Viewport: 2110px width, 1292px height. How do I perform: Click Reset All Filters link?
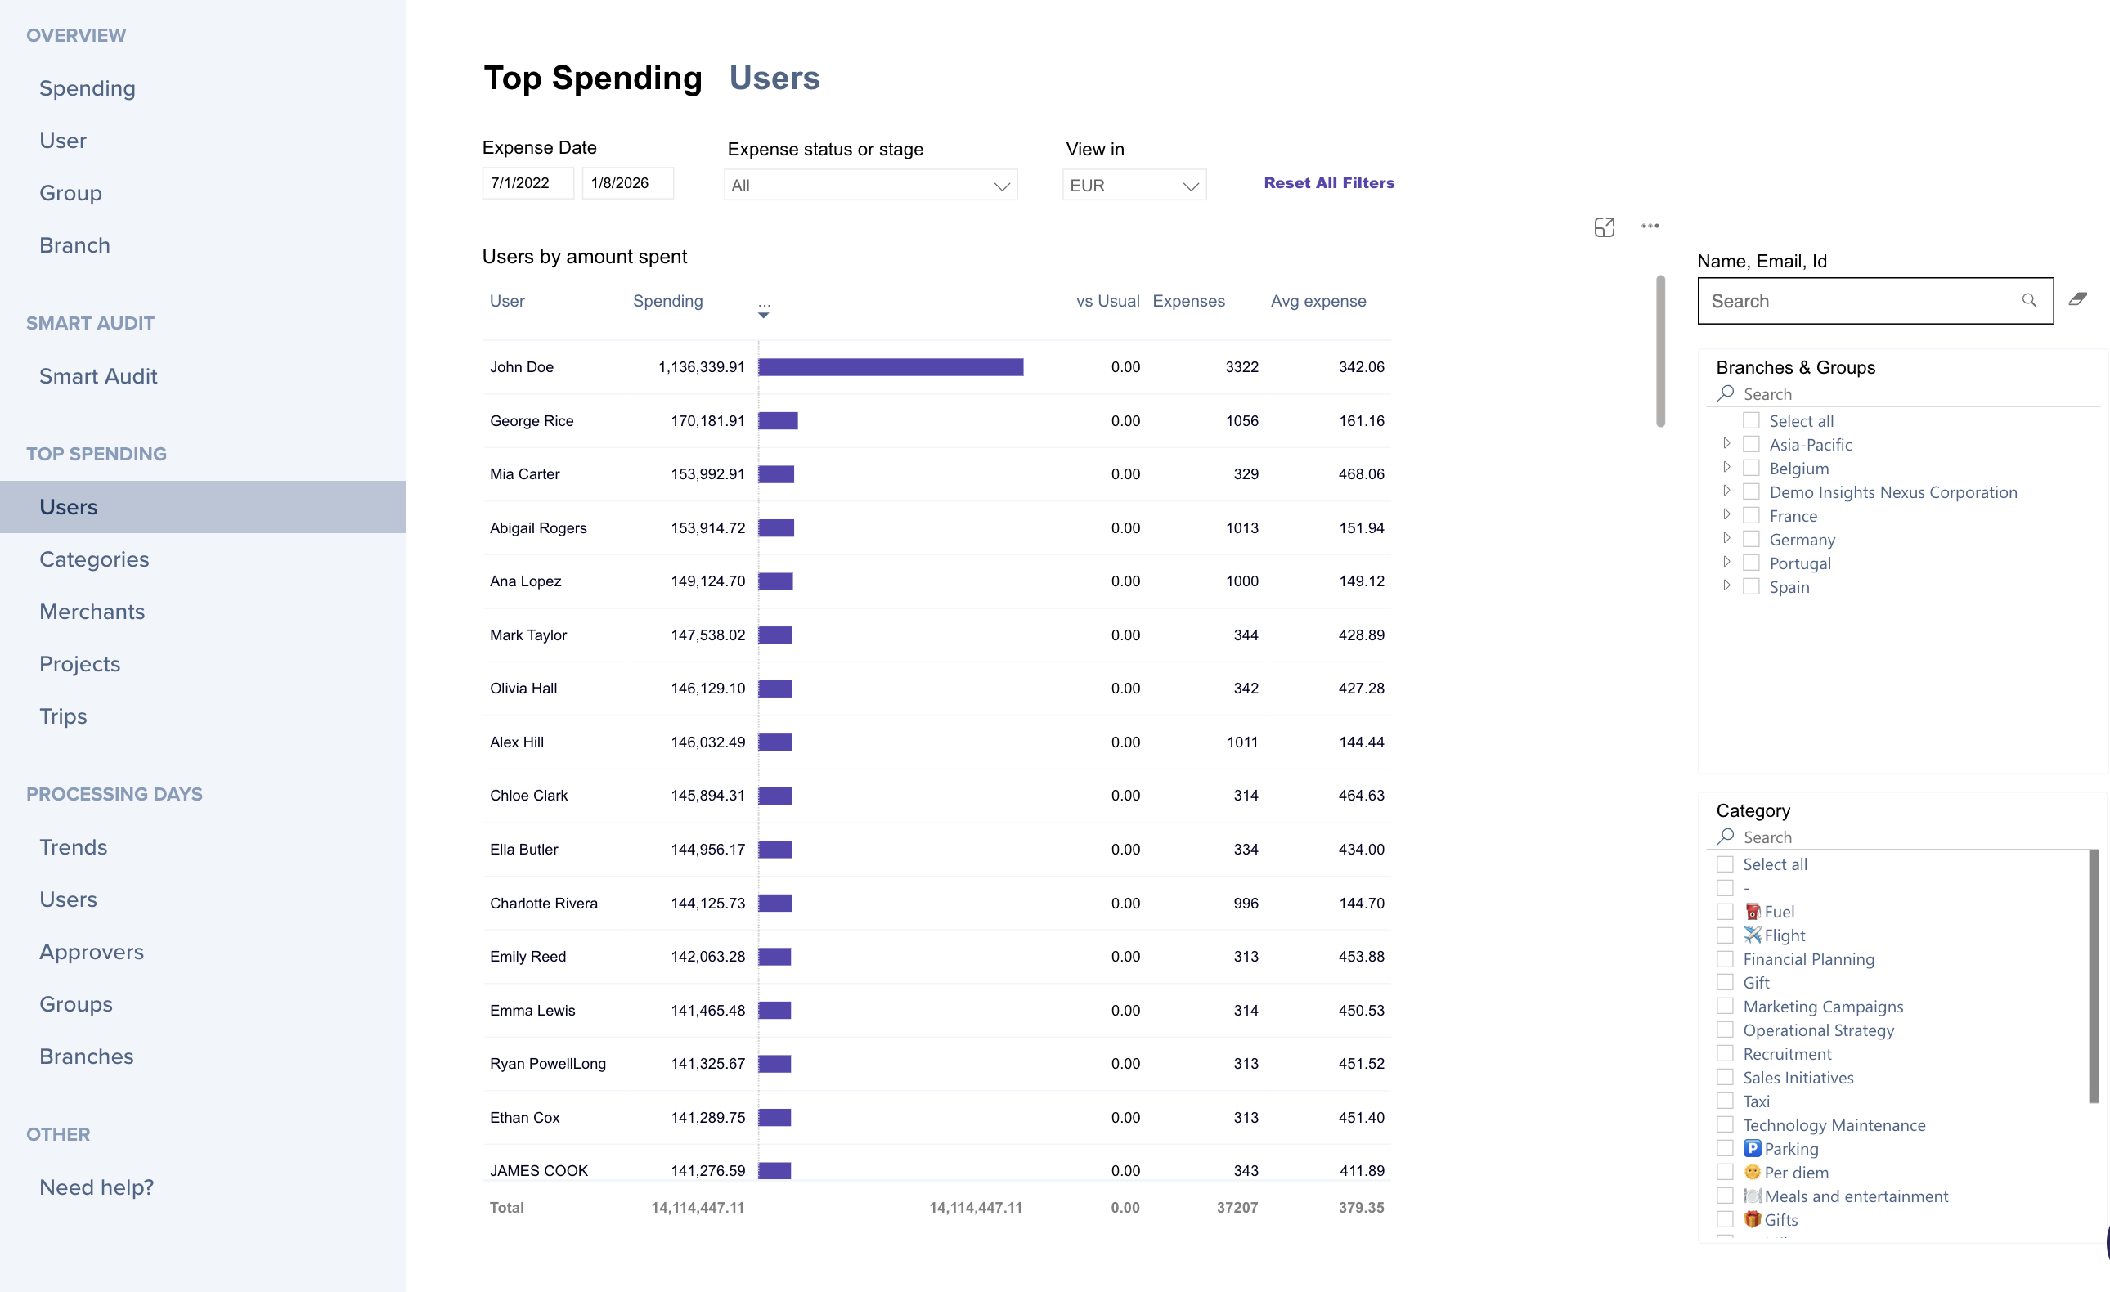point(1328,182)
